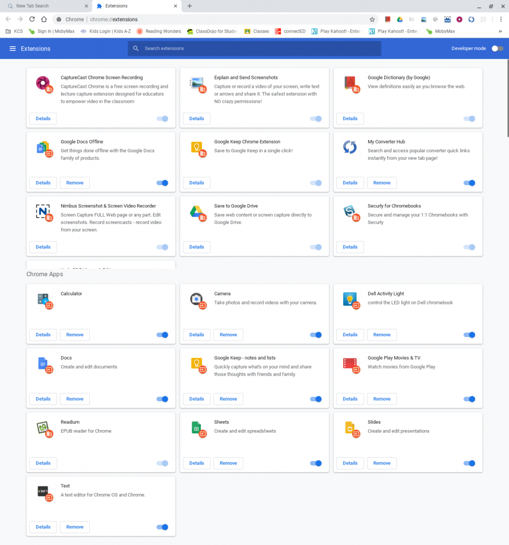Open the KCS bookmarks folder

pyautogui.click(x=14, y=31)
